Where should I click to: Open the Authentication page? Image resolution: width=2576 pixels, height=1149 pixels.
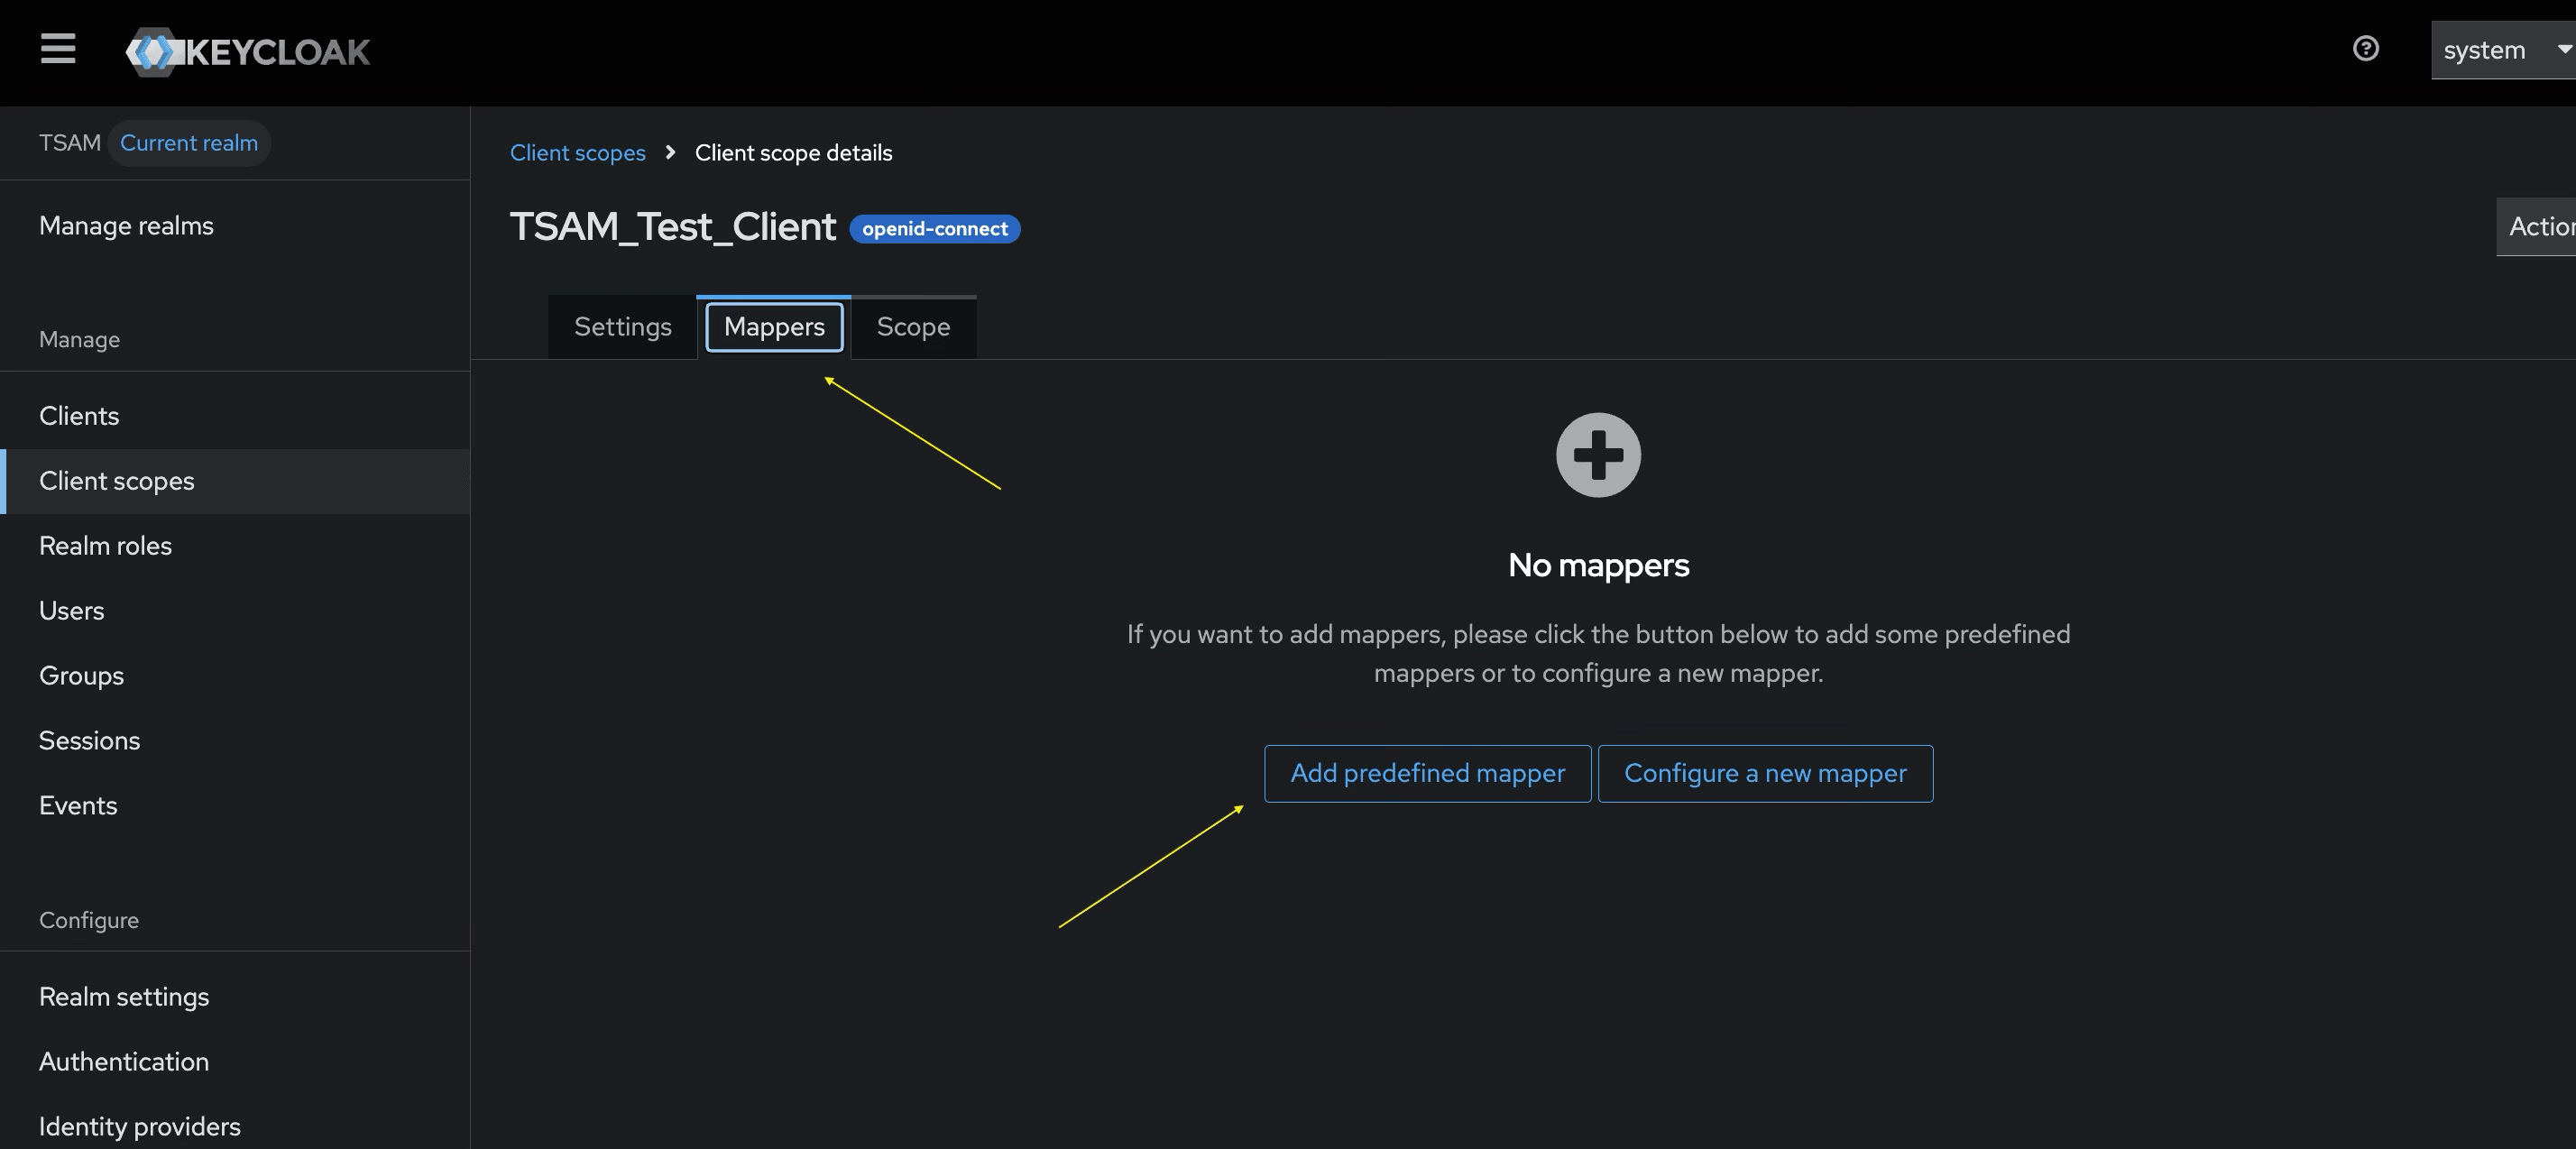[x=235, y=1062]
